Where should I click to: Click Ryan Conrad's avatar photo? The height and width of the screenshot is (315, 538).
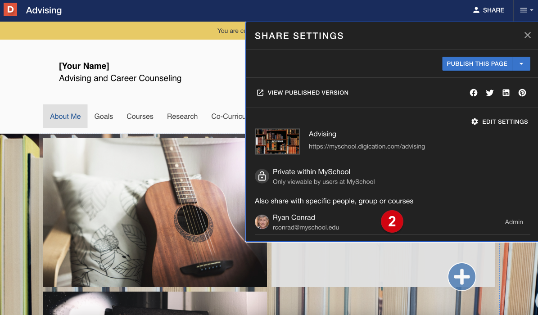pos(262,222)
